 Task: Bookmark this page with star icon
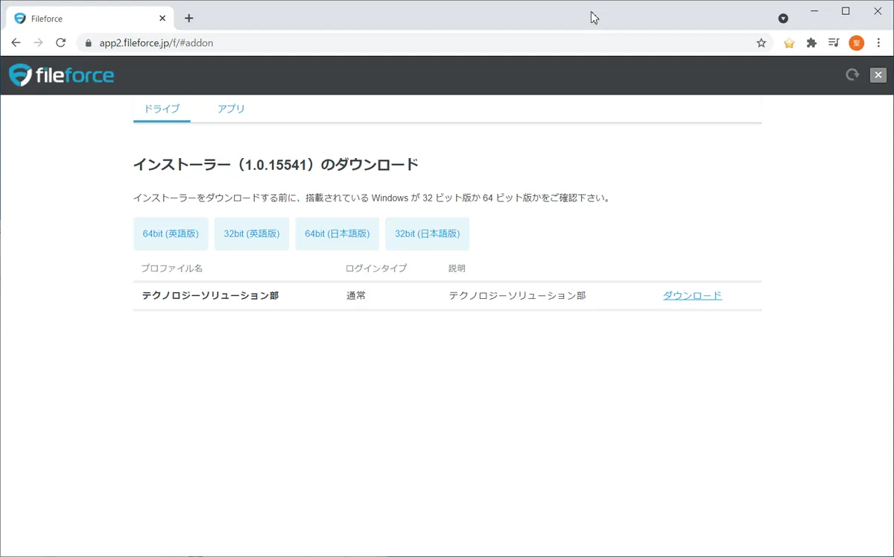click(761, 43)
